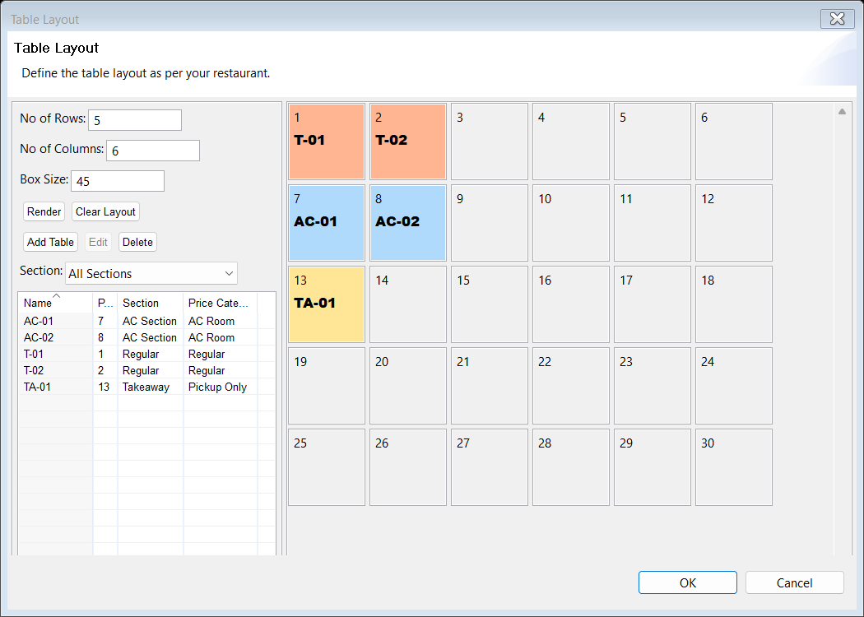Click empty grid box 3
Screen dimensions: 864x617
(490, 141)
